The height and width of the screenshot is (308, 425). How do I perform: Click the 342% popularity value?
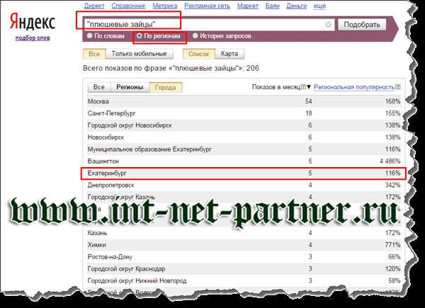[x=392, y=185]
